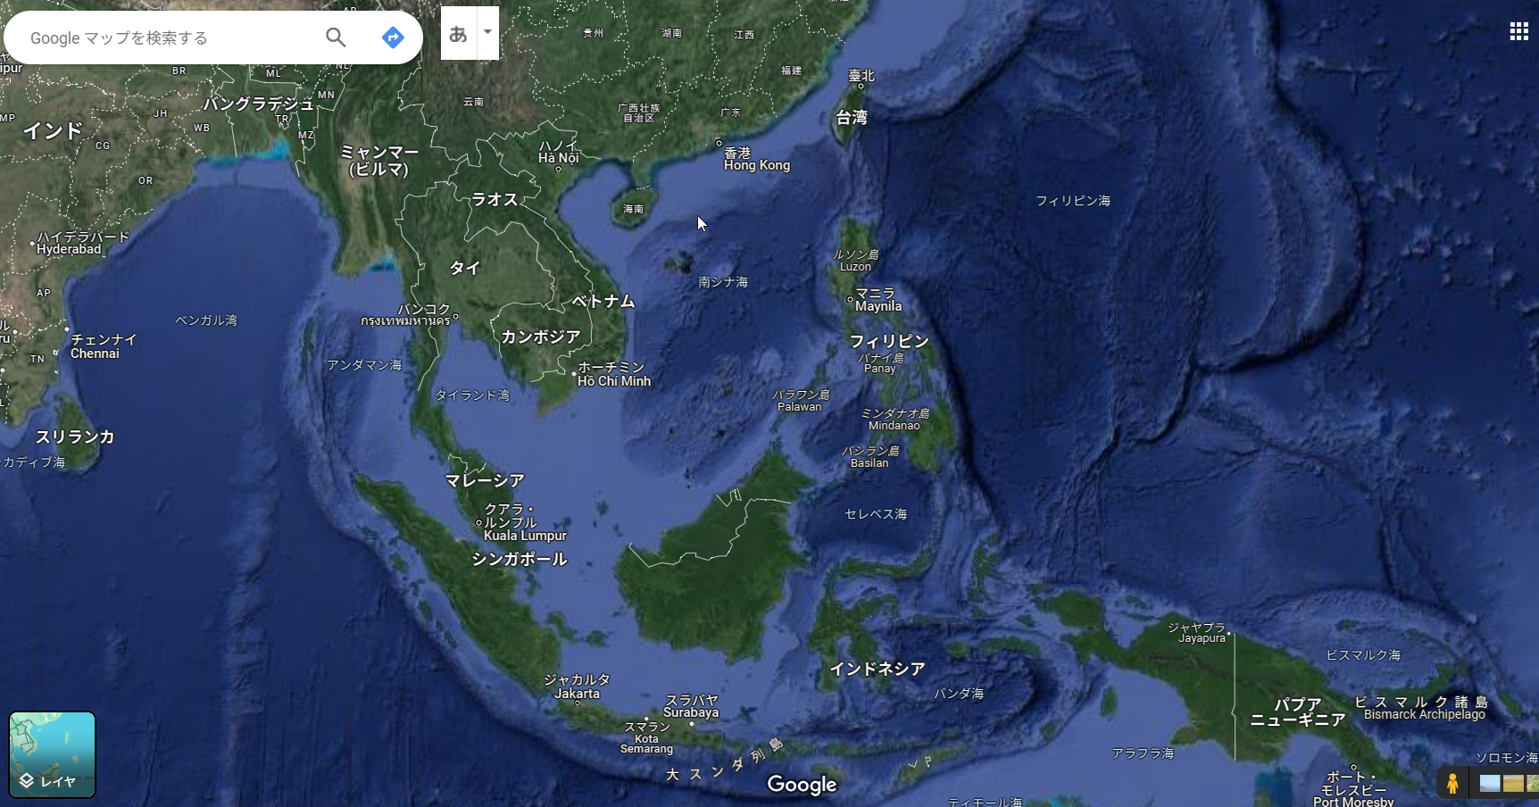This screenshot has width=1539, height=807.
Task: Click the Jakarta city label
Action: pos(577,694)
